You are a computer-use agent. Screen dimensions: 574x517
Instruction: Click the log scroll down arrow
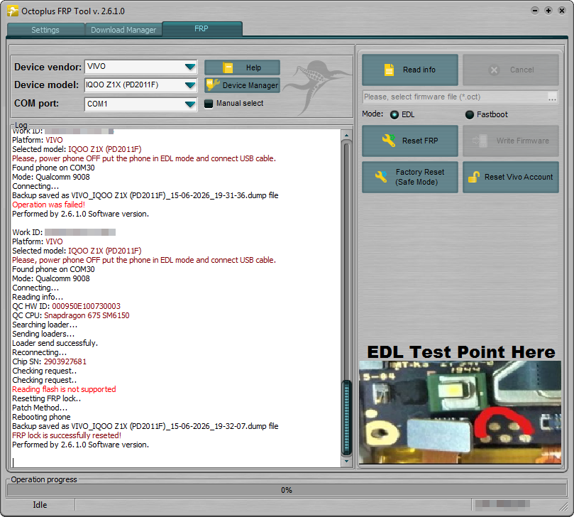[346, 462]
